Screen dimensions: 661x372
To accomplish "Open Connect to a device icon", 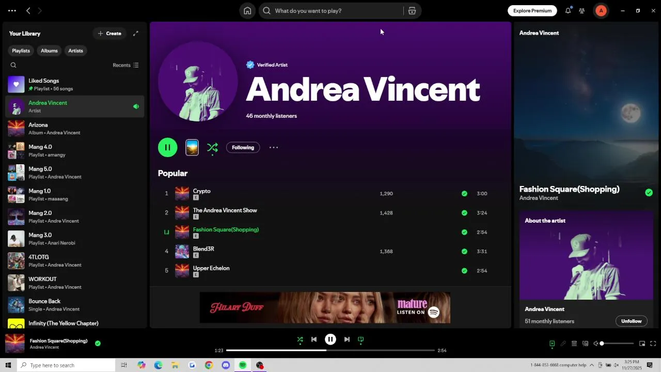I will click(x=586, y=344).
